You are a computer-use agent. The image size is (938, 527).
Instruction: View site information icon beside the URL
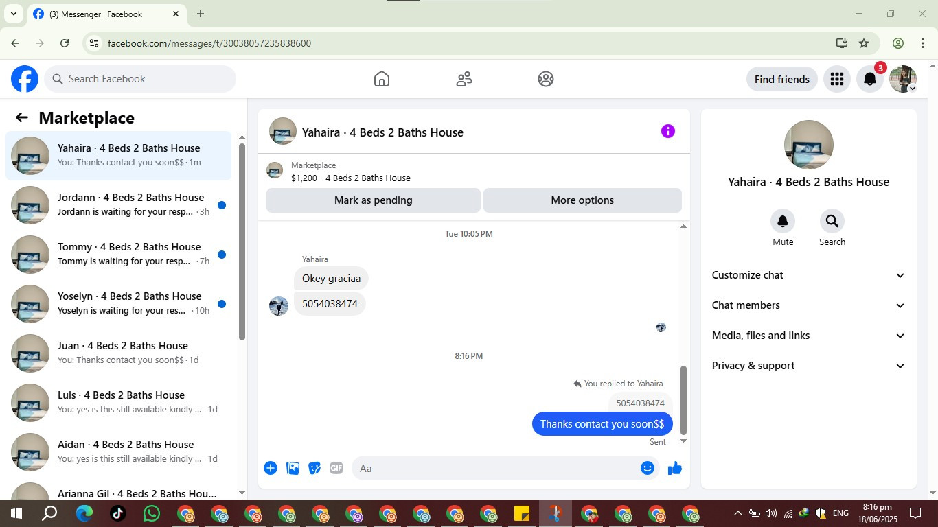94,43
